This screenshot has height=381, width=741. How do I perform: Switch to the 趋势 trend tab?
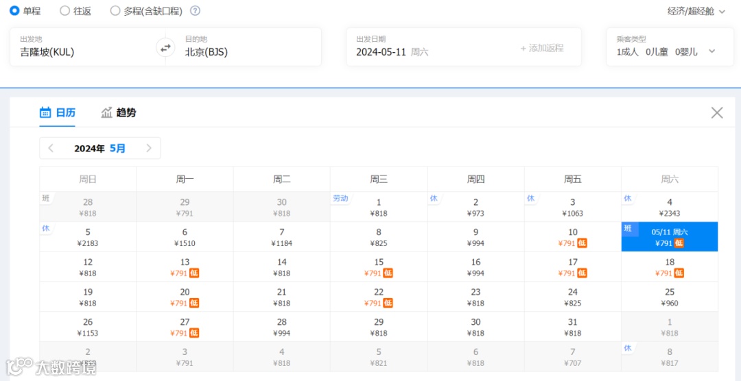[x=119, y=113]
